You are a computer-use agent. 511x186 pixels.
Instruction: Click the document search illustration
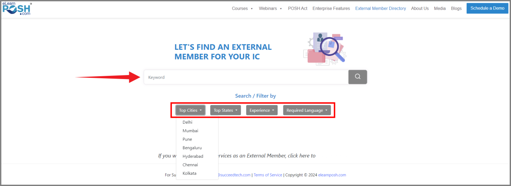coord(325,49)
